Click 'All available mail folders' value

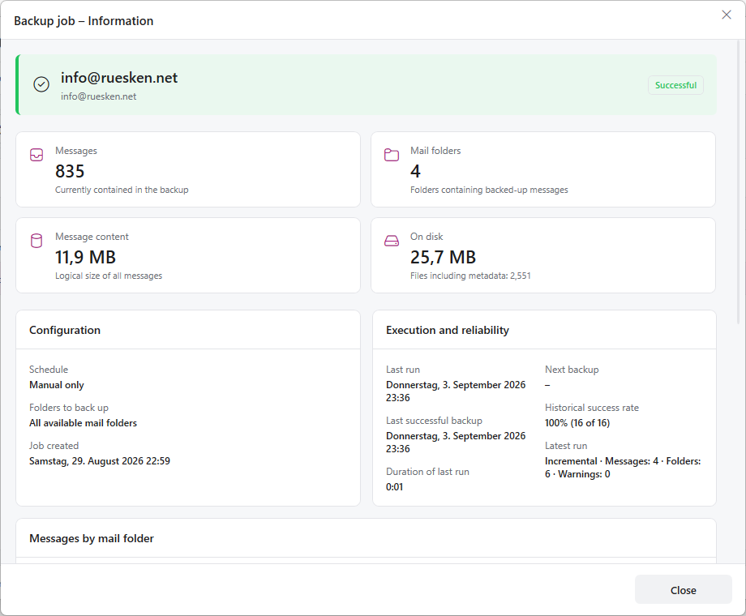tap(83, 423)
